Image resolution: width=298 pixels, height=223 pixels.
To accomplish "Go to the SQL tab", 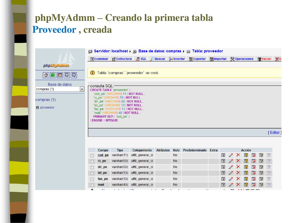I will point(141,59).
